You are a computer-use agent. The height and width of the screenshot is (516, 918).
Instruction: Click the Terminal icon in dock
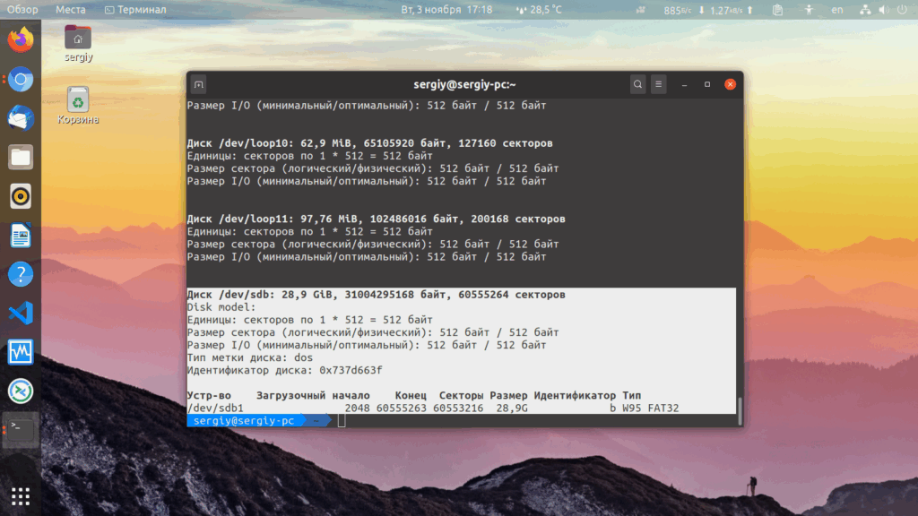(21, 430)
